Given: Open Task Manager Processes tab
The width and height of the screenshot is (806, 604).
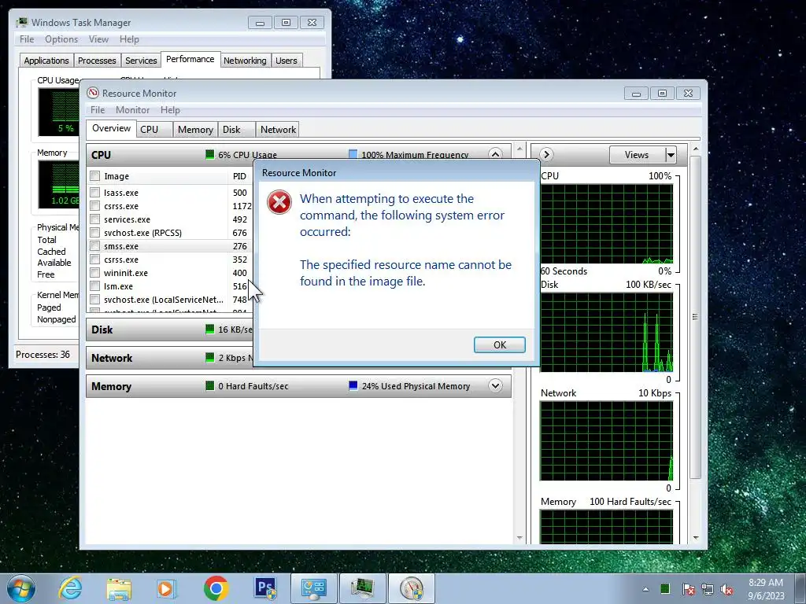Looking at the screenshot, I should tap(97, 61).
